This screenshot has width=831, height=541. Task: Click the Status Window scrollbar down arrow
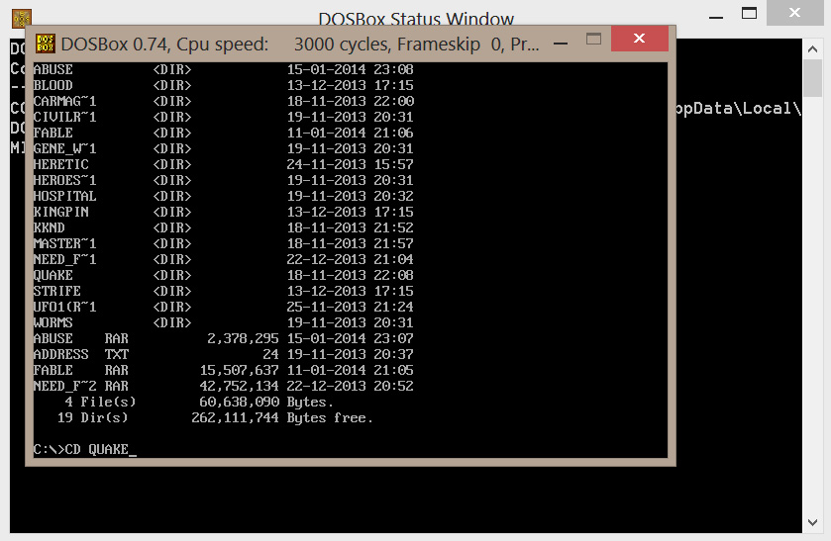pyautogui.click(x=812, y=522)
